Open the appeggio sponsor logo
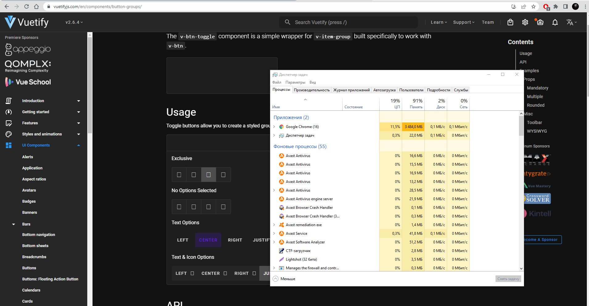This screenshot has width=589, height=306. click(x=28, y=49)
